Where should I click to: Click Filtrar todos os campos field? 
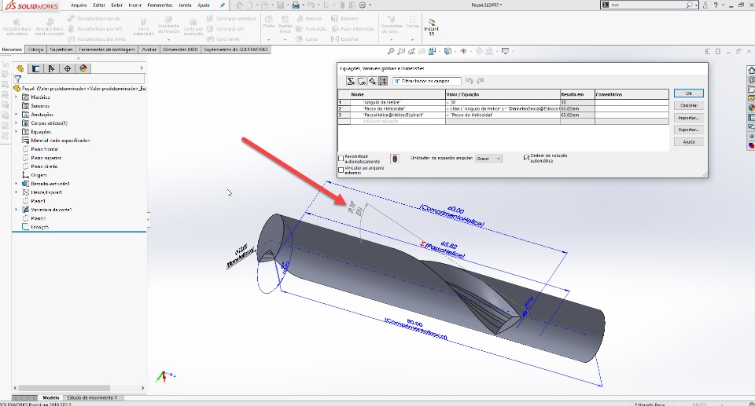coord(426,81)
